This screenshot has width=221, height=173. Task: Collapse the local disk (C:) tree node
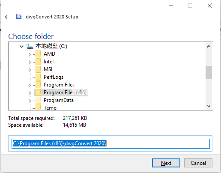pos(21,46)
